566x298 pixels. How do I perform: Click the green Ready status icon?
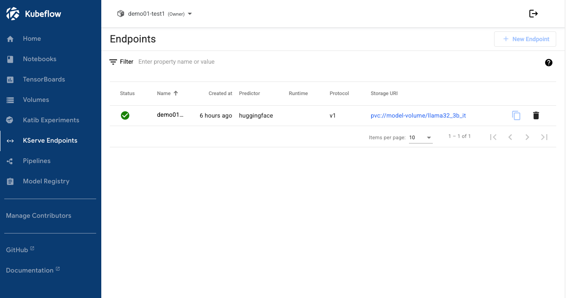coord(125,115)
